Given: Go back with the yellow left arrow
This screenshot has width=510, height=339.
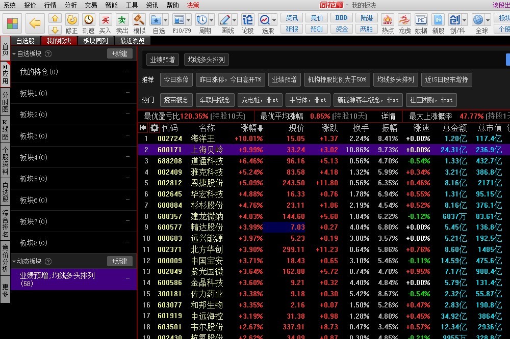Looking at the screenshot, I should [x=35, y=23].
